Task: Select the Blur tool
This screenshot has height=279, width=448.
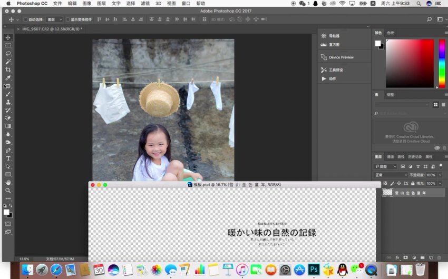Action: tap(8, 134)
